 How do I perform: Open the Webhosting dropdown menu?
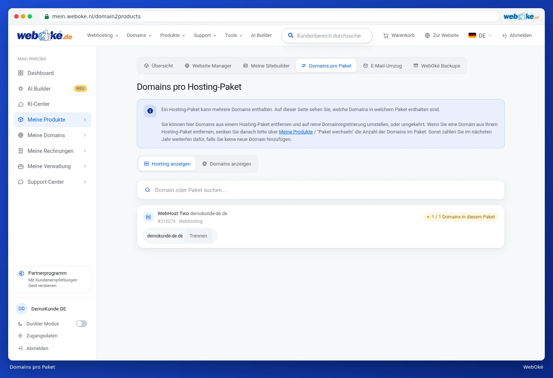tap(102, 35)
